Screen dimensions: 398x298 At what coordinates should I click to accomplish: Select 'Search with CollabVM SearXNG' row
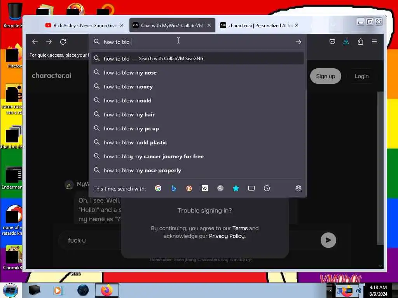tap(197, 59)
